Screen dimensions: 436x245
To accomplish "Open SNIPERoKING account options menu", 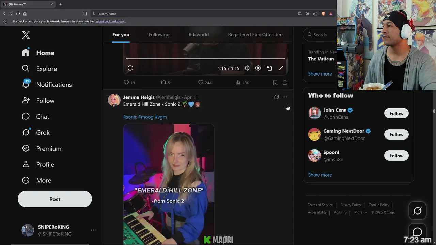I will [x=93, y=230].
